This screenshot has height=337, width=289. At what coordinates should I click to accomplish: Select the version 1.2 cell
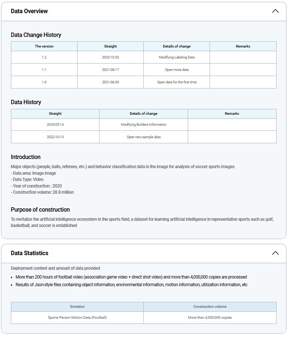tap(44, 57)
